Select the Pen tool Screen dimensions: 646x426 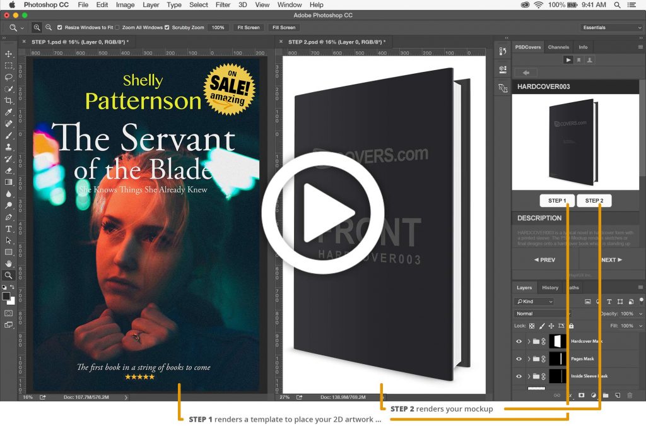8,216
